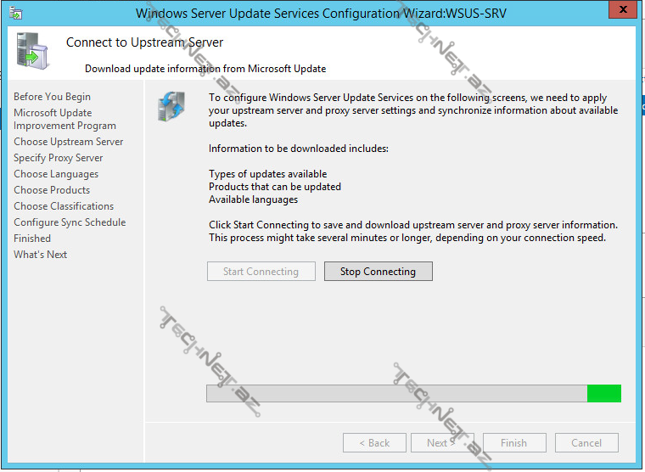Screen dimensions: 645x472
Task: Click the Back button
Action: 374,443
